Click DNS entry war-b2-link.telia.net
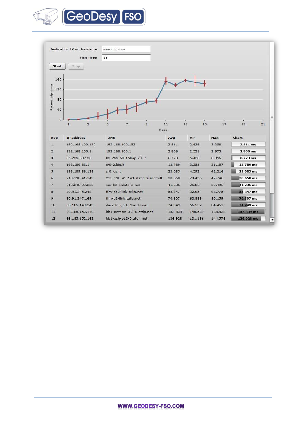The width and height of the screenshot is (303, 429). [x=123, y=185]
